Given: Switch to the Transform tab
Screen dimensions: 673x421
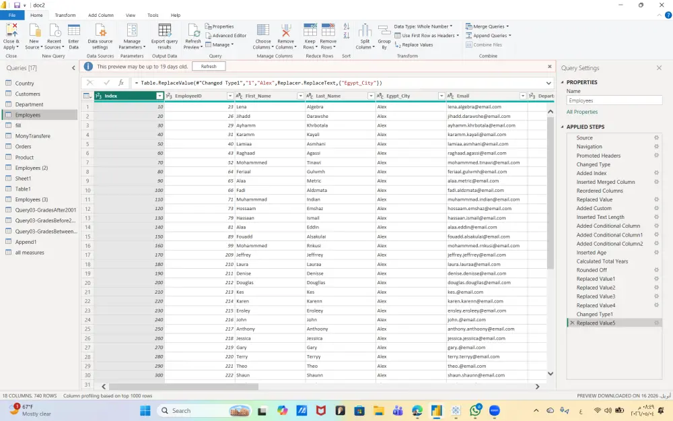Looking at the screenshot, I should pos(65,15).
